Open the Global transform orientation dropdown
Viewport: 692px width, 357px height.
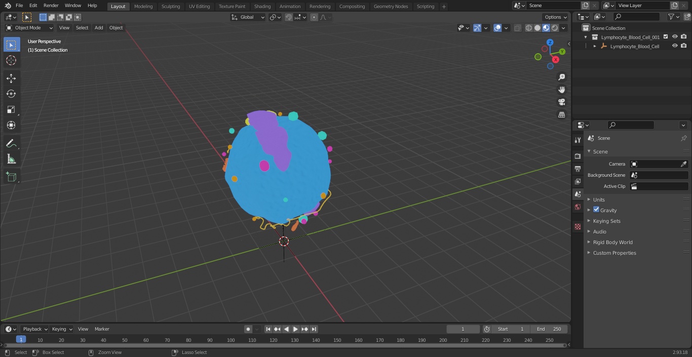pos(248,17)
